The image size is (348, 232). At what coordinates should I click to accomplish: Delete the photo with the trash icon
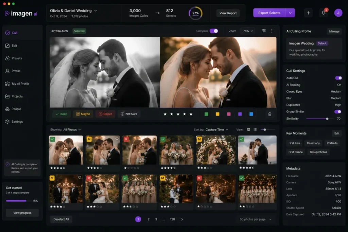point(269,114)
